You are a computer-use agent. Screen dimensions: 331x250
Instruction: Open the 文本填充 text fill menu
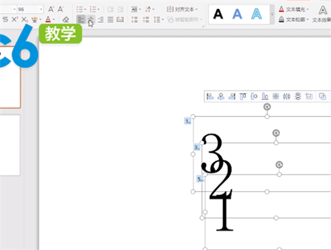point(294,9)
